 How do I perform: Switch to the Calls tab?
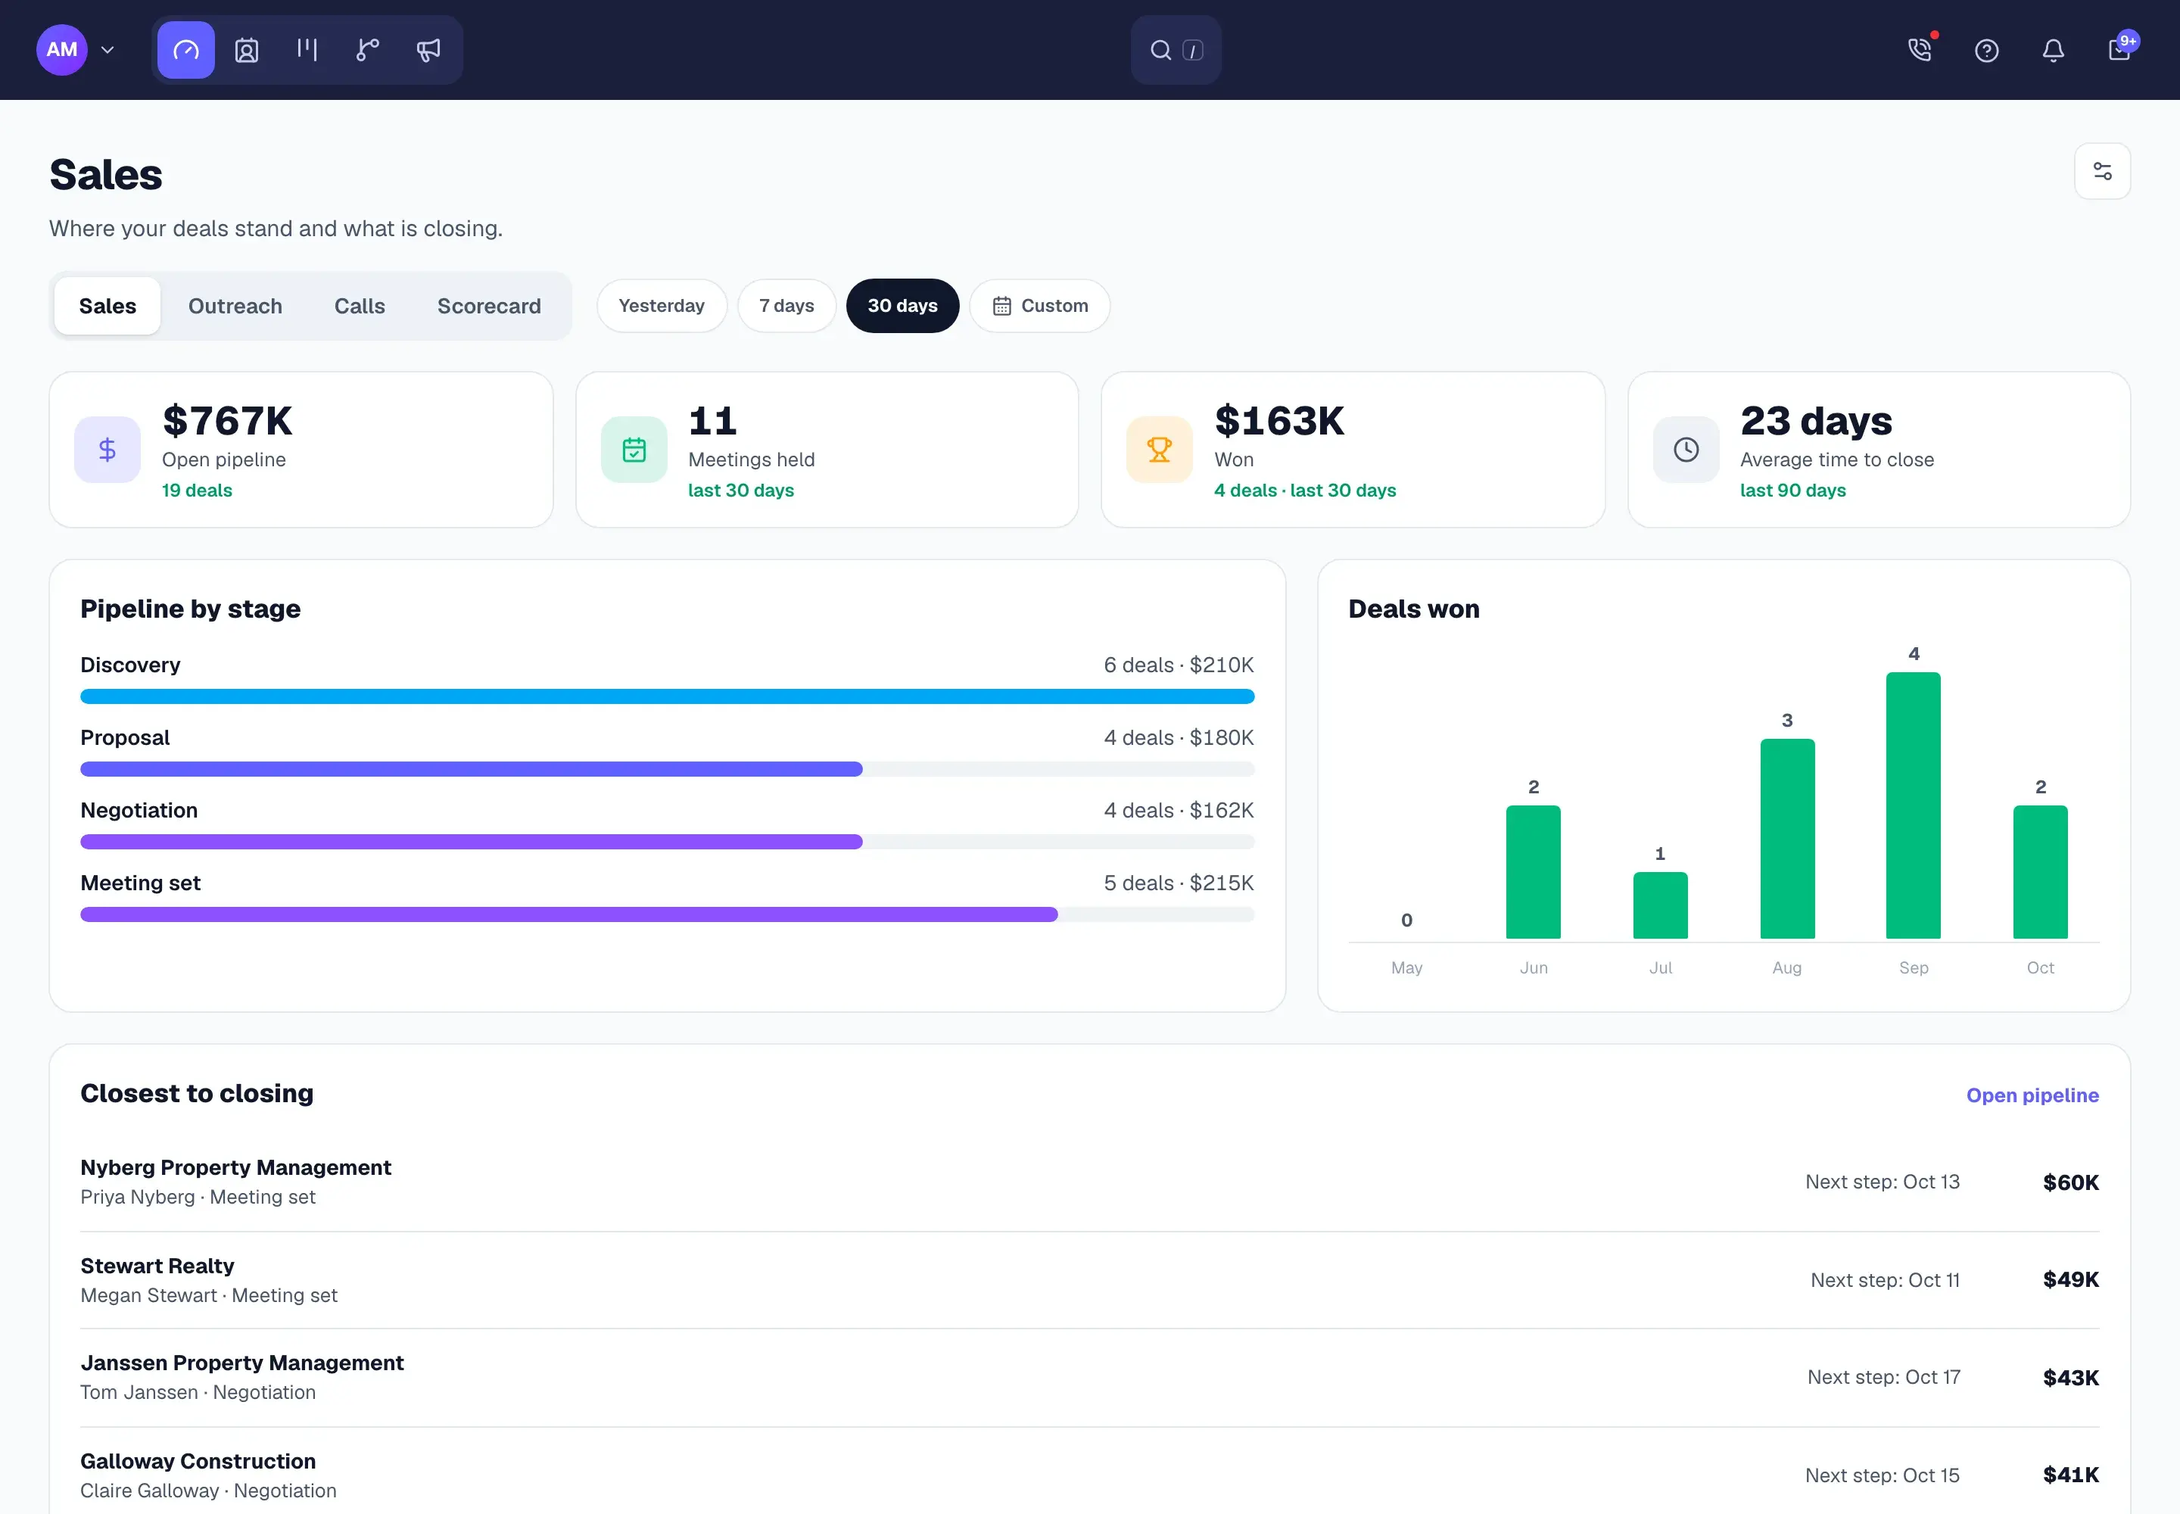point(360,307)
